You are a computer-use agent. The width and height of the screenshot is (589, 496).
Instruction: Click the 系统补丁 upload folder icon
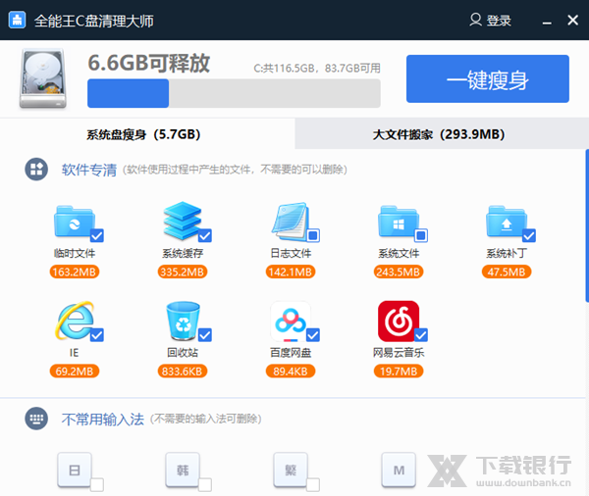click(507, 222)
